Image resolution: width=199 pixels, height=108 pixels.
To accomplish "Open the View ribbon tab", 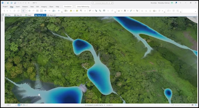I will point(32,7).
